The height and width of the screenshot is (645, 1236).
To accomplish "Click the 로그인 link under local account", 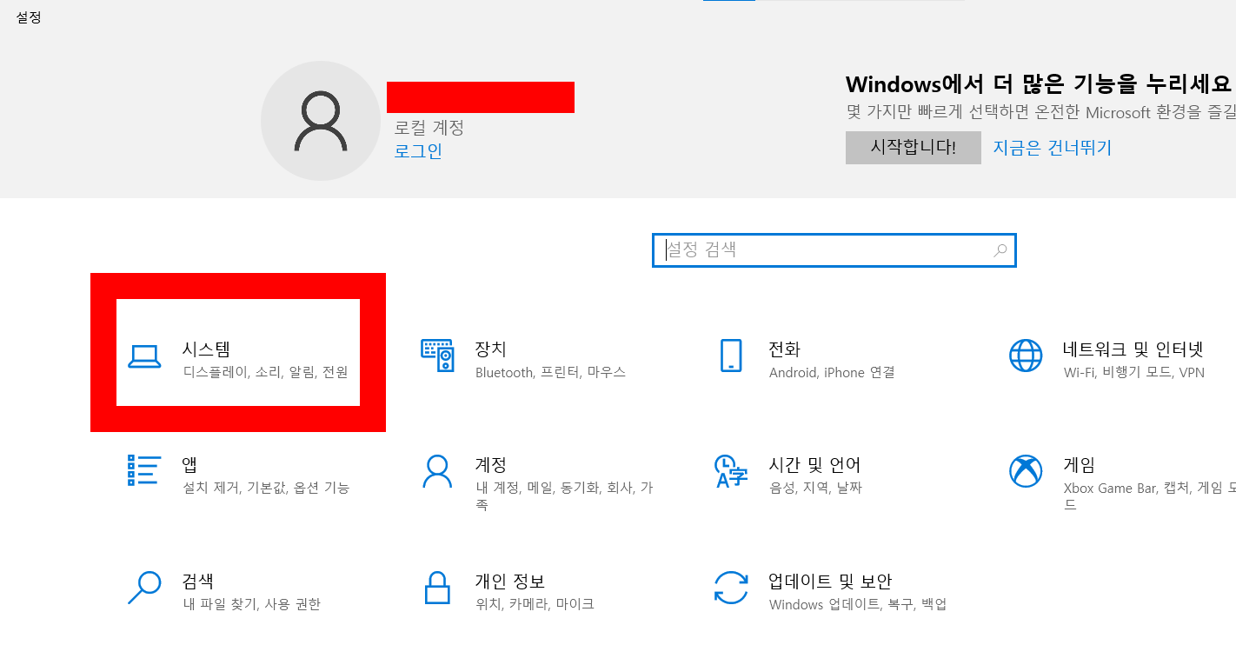I will (418, 151).
